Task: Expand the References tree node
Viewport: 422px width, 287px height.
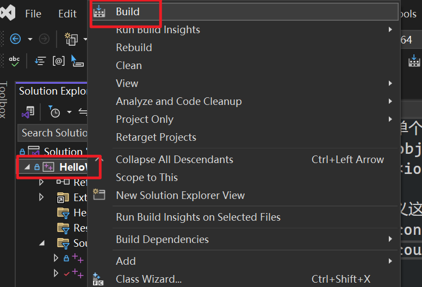Action: [x=41, y=182]
